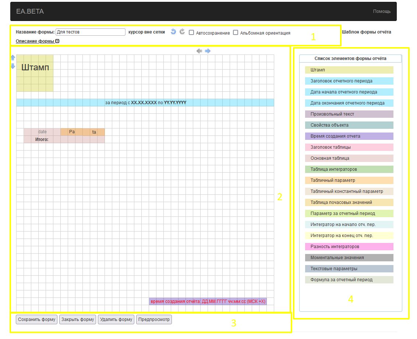Click the Название формы text field
The image size is (417, 339).
[90, 32]
